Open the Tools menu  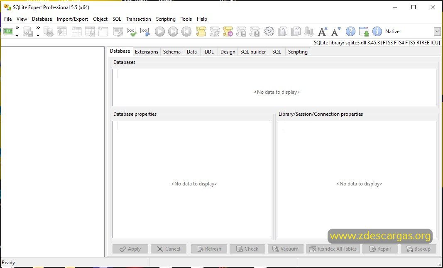point(186,19)
